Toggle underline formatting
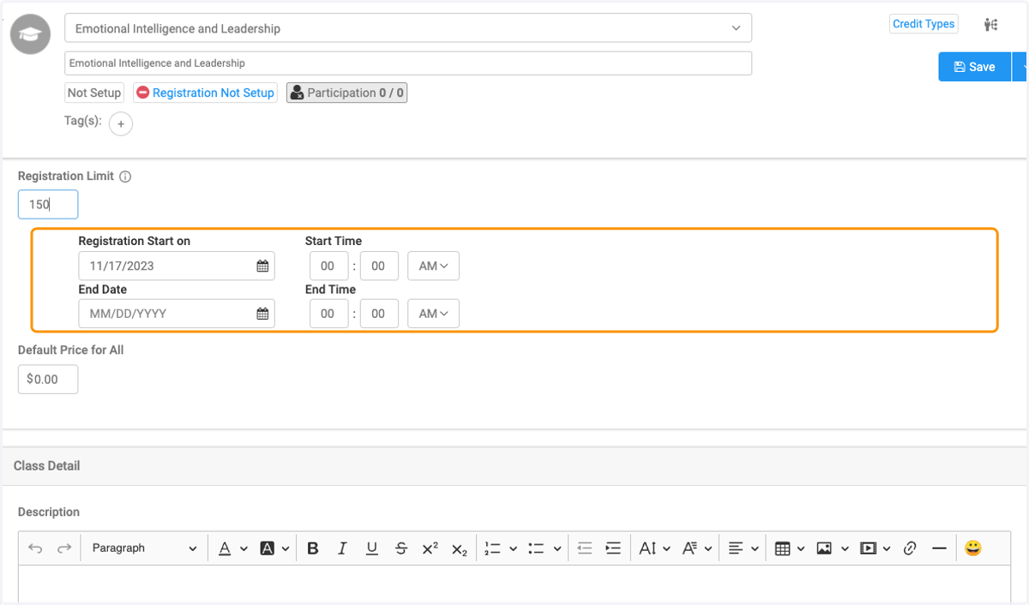 click(371, 548)
